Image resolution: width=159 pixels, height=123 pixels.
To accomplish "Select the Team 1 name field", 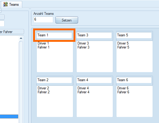I will pos(54,35).
